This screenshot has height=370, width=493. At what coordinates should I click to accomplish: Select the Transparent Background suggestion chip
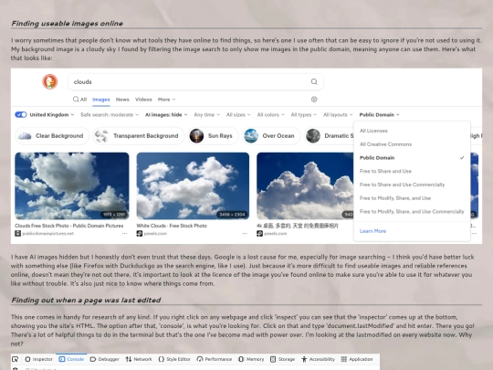pos(139,136)
